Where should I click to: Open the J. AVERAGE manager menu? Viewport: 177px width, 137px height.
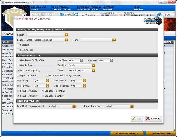[x=86, y=15]
